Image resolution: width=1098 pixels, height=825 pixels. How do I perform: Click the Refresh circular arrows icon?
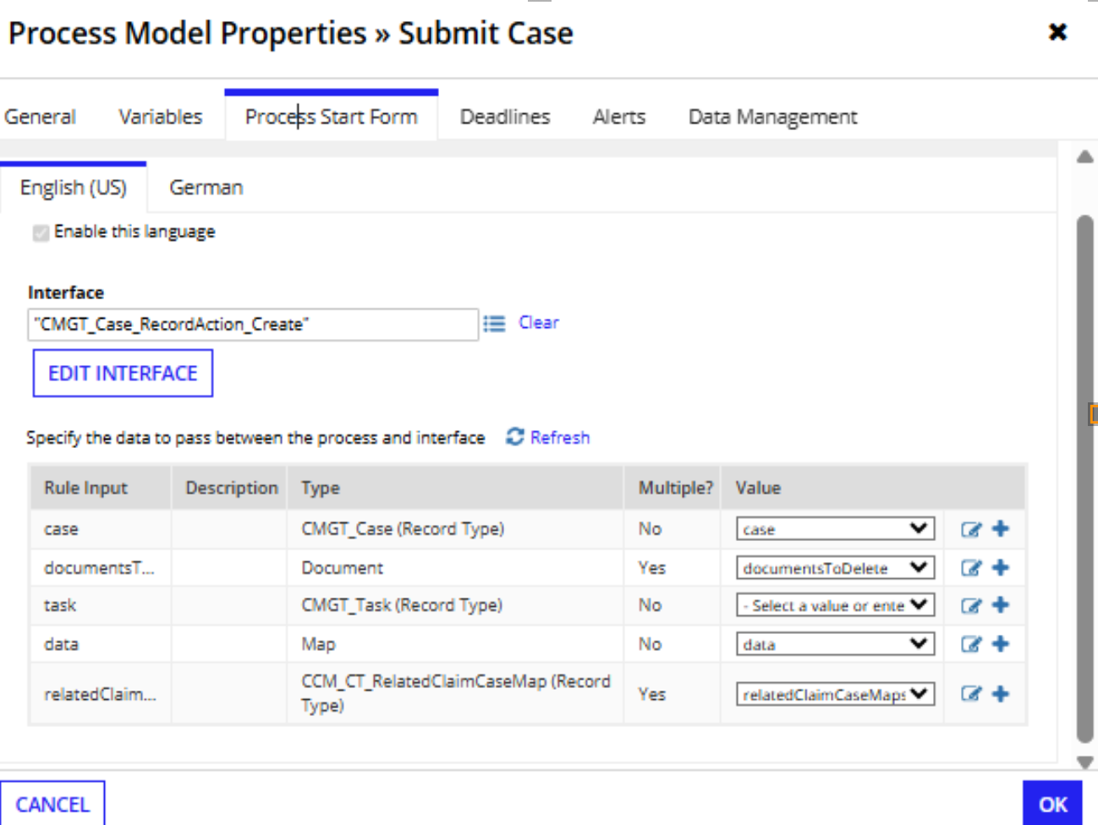514,436
